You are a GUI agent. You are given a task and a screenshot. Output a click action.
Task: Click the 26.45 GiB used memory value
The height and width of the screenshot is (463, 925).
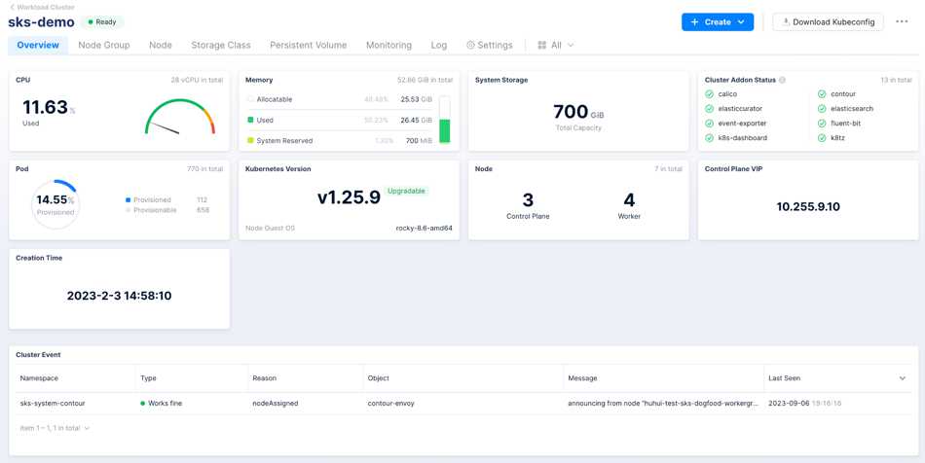click(416, 121)
